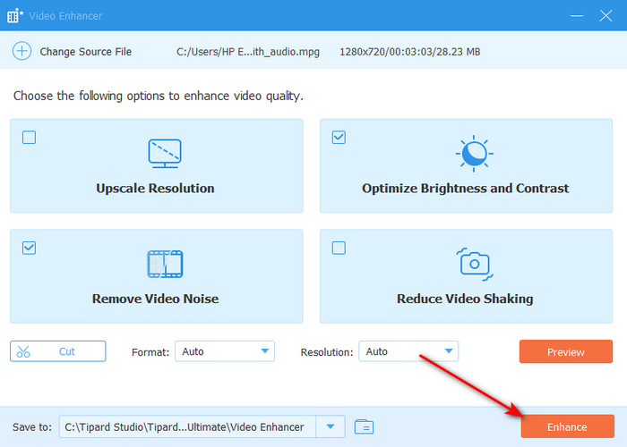Viewport: 627px width, 447px height.
Task: Close the Video Enhancer window
Action: (606, 15)
